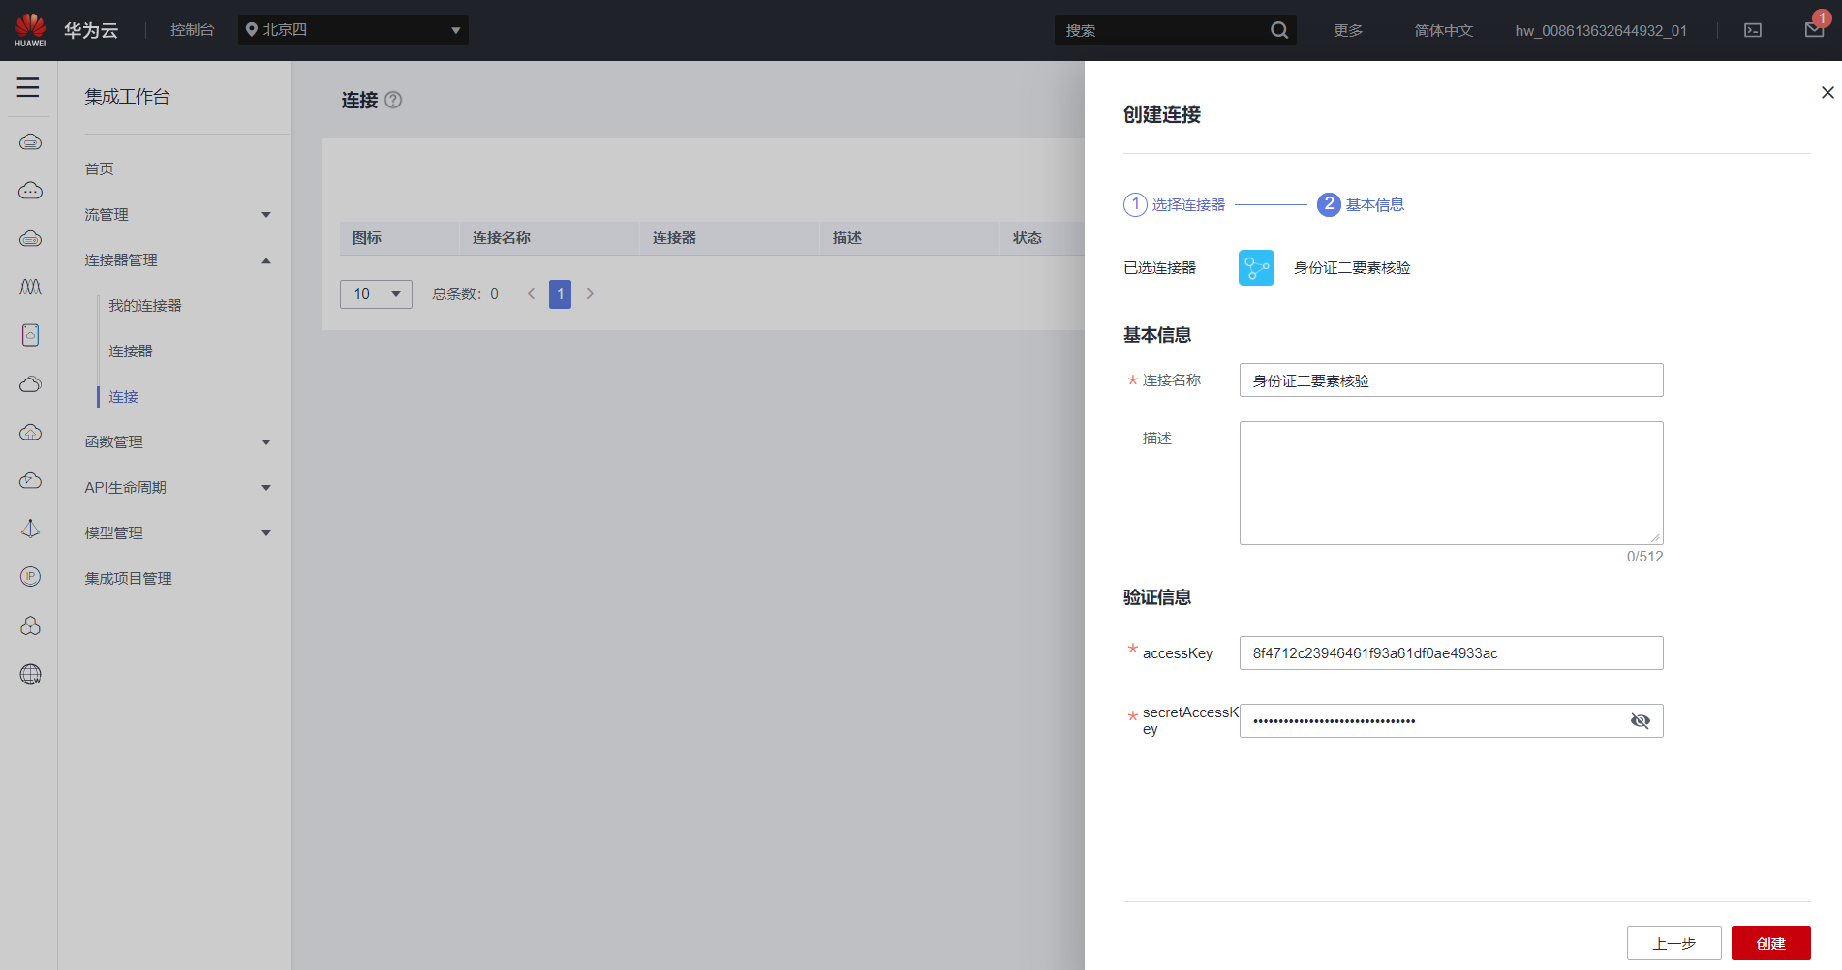Click the Huawei Cloud logo
This screenshot has width=1842, height=970.
point(30,30)
